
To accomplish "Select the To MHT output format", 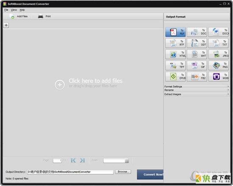I will tap(197, 54).
